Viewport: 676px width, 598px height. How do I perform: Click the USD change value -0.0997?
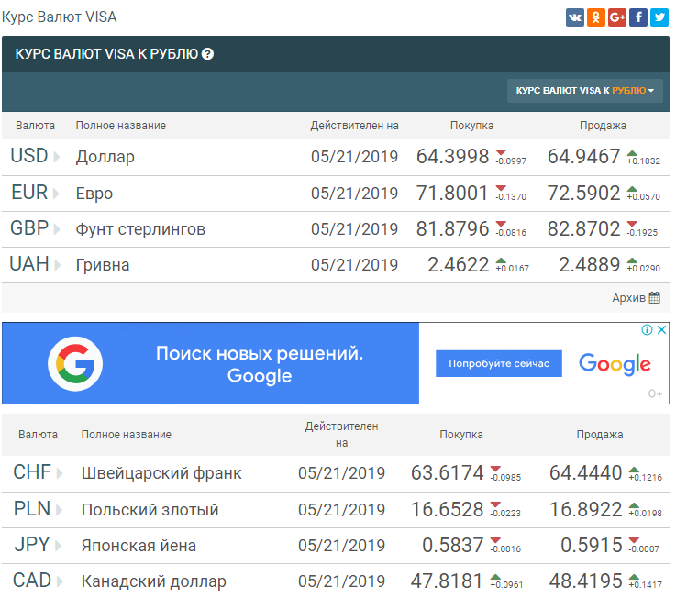(x=511, y=161)
